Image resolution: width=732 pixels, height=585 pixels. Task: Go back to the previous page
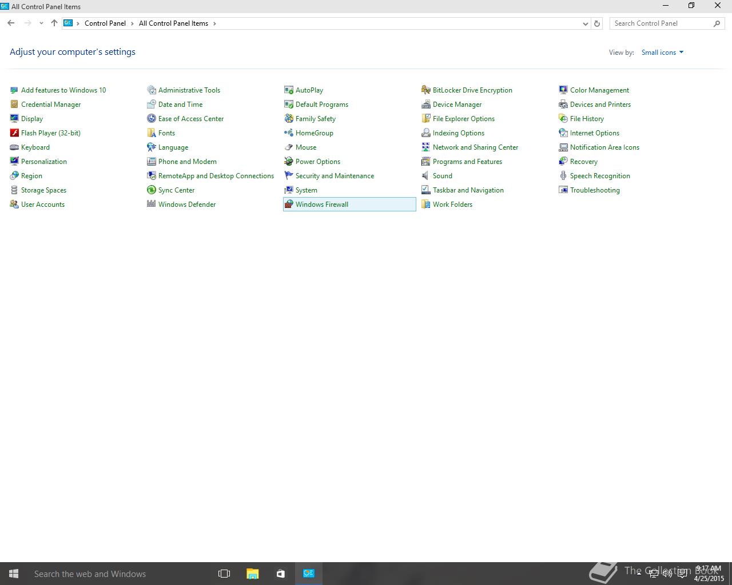click(x=11, y=23)
